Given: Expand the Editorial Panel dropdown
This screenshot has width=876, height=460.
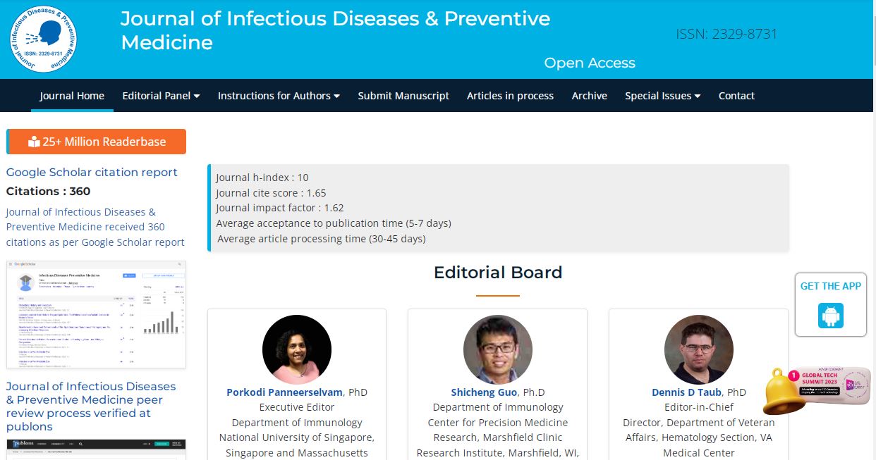Looking at the screenshot, I should pos(161,96).
